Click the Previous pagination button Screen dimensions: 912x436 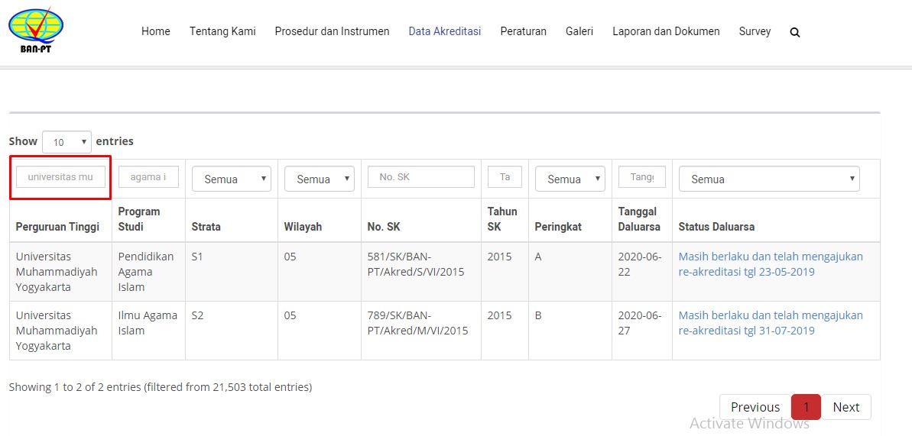(x=755, y=407)
